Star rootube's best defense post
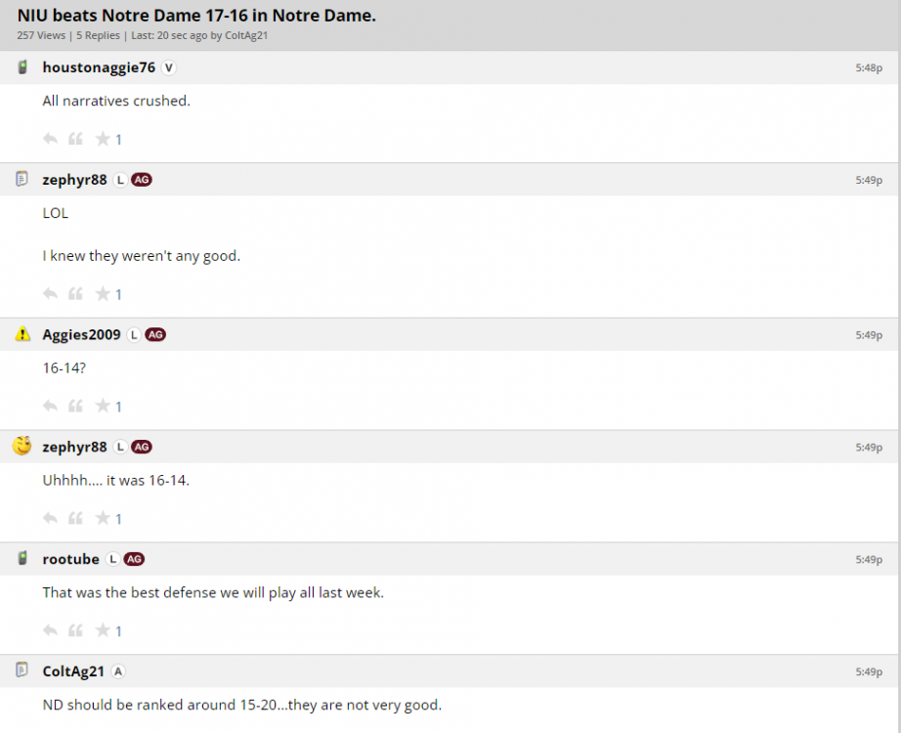Viewport: 901px width, 733px height. pos(102,631)
